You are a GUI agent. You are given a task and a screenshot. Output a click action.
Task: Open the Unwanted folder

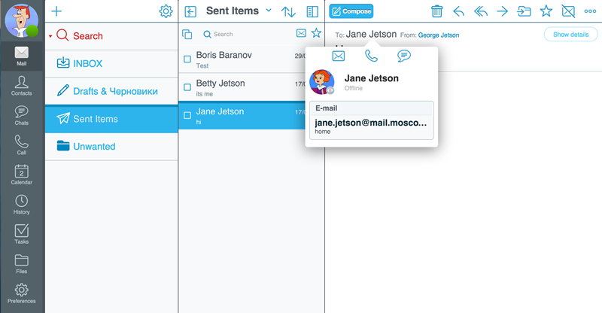click(111, 146)
